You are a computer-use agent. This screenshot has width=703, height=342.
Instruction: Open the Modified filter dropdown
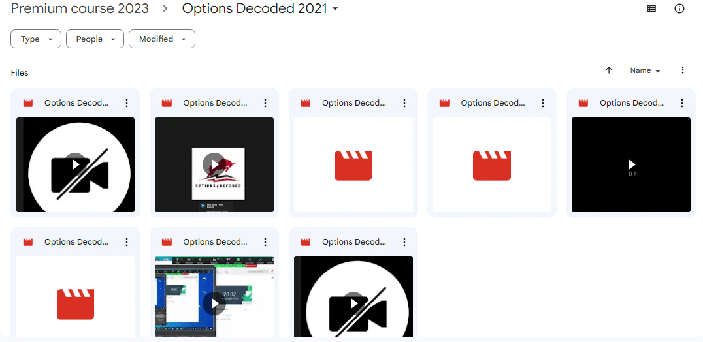pos(162,39)
